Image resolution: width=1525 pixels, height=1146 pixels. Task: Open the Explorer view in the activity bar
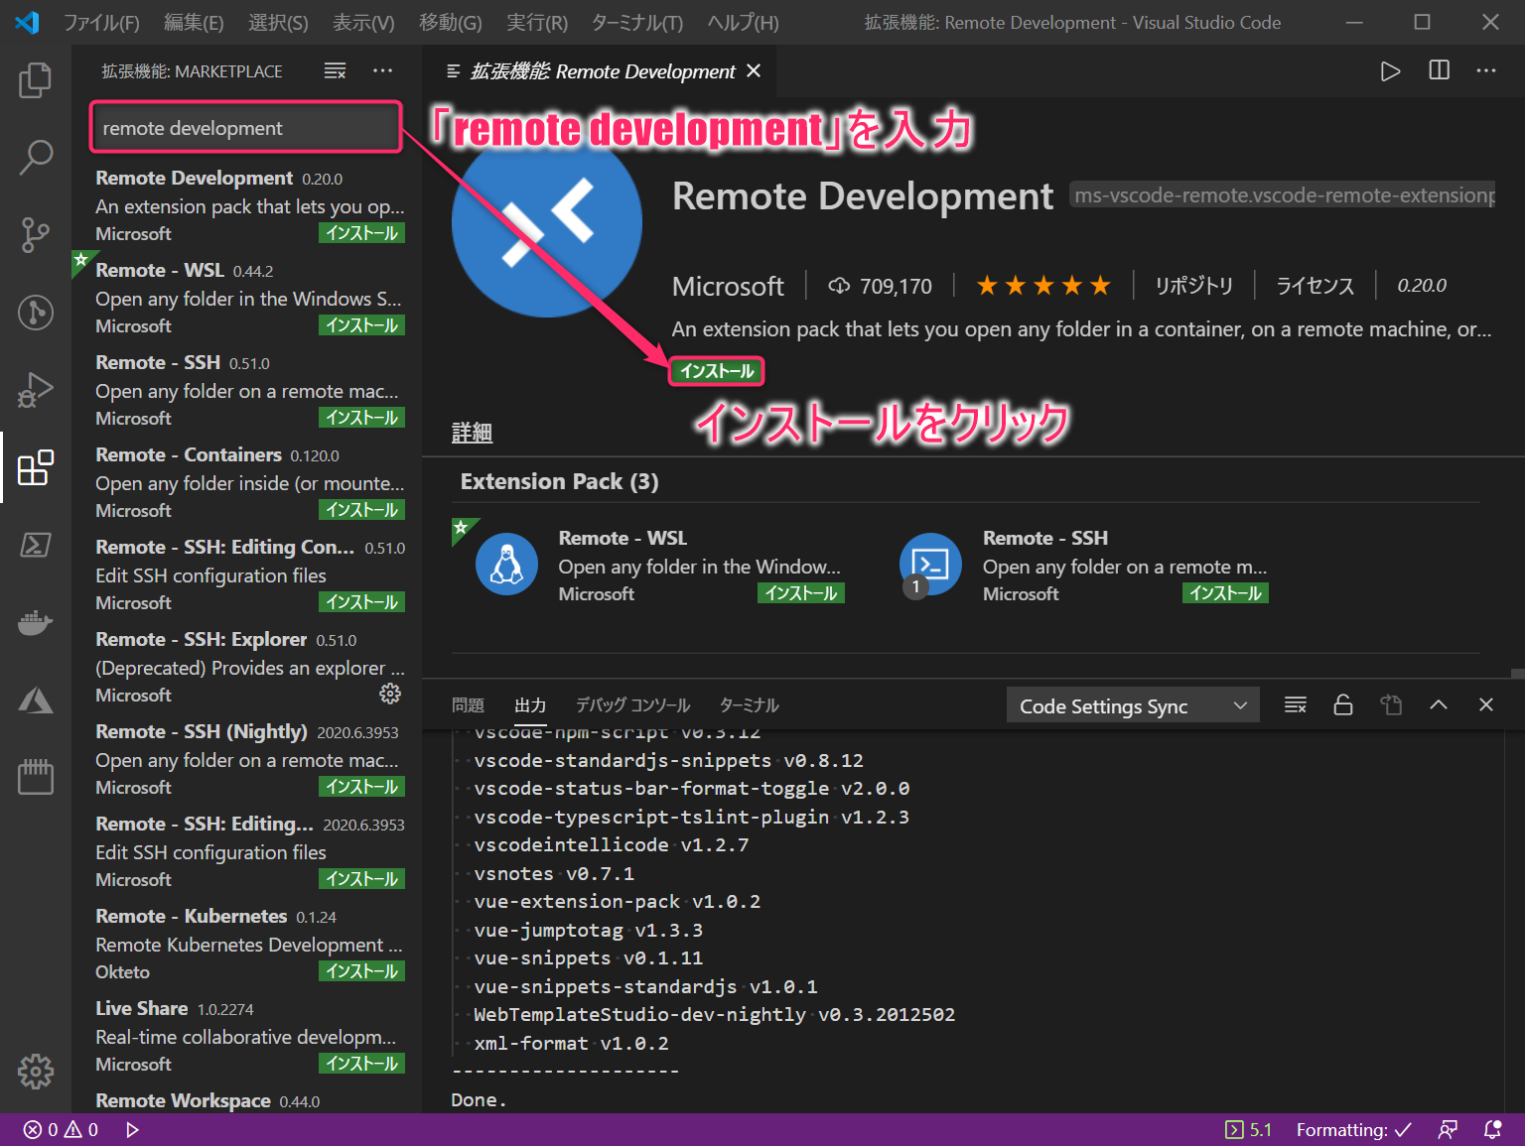coord(36,80)
